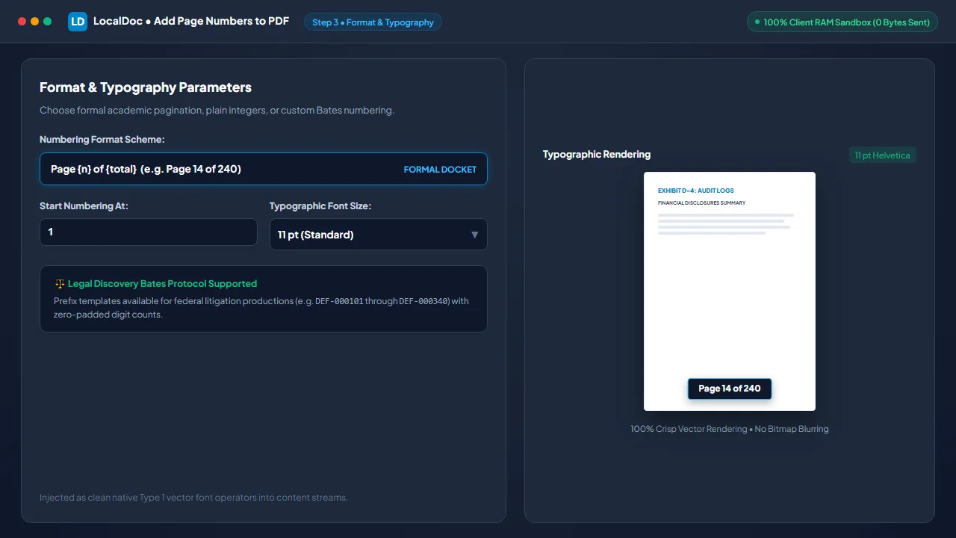Click the Type 1 vector font footer note
The width and height of the screenshot is (956, 538).
(193, 497)
